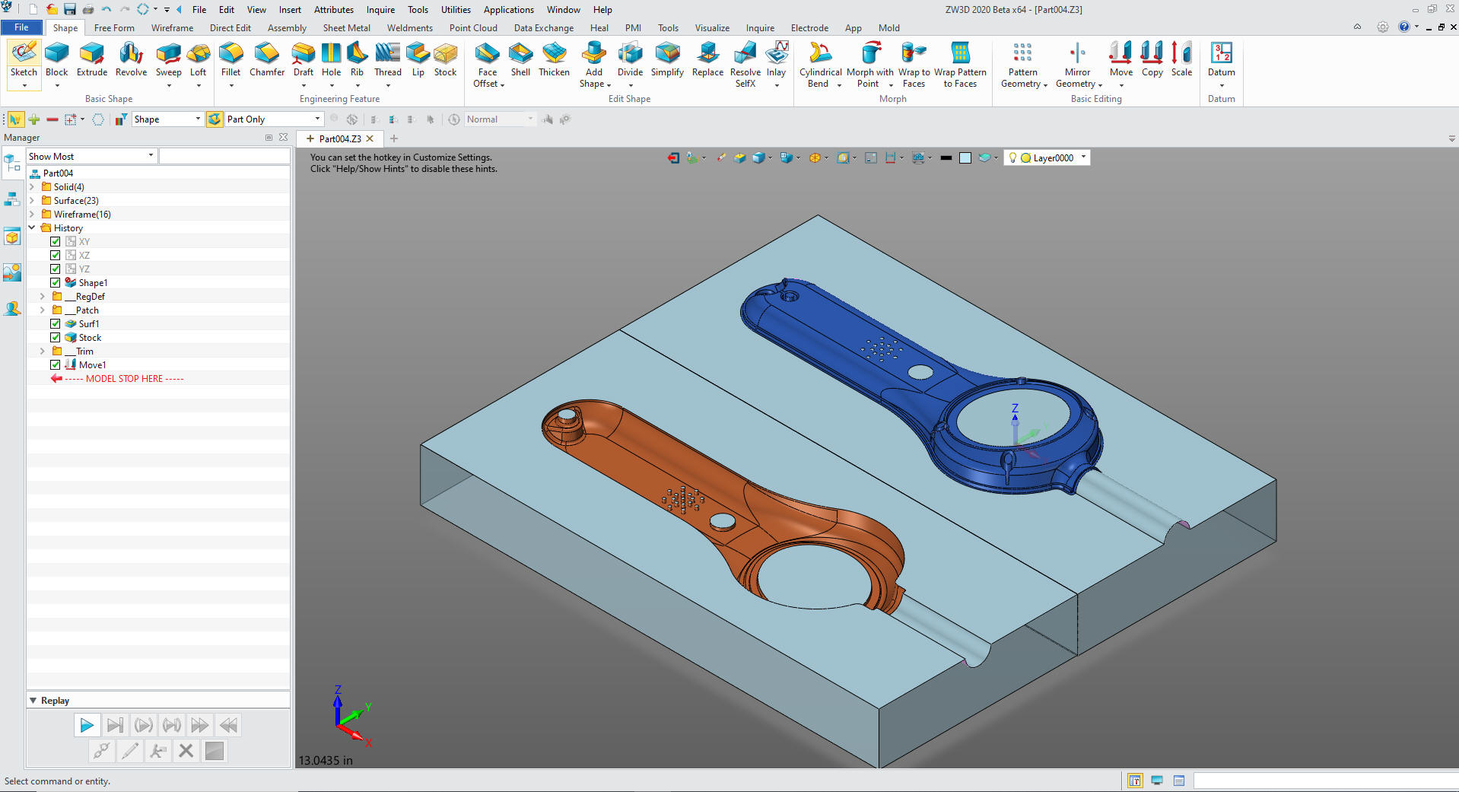1459x792 pixels.
Task: Click the Manager search input field
Action: pyautogui.click(x=224, y=157)
